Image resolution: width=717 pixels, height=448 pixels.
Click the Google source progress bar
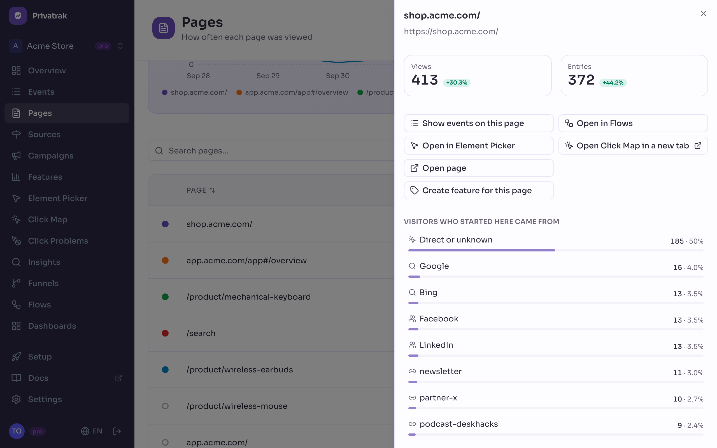555,277
